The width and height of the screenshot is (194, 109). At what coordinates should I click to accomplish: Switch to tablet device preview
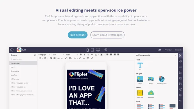[x=92, y=50]
